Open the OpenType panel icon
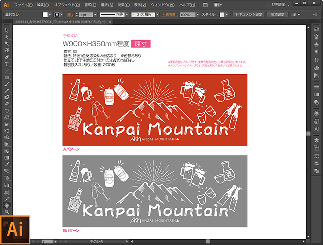This screenshot has height=245, width=323. coord(316,60)
